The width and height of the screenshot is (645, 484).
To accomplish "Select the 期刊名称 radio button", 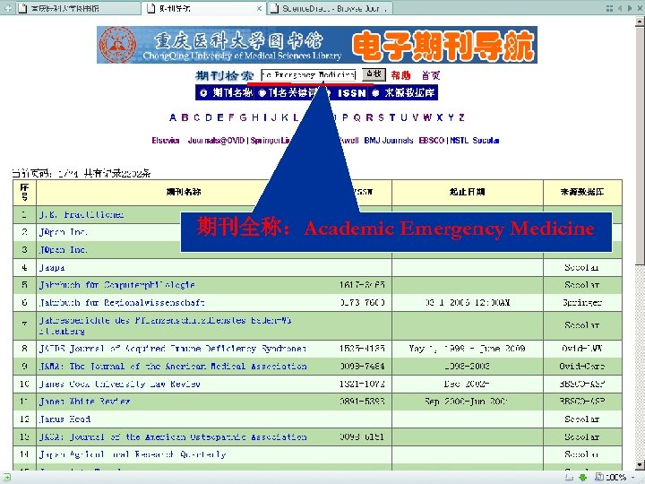I will [203, 93].
